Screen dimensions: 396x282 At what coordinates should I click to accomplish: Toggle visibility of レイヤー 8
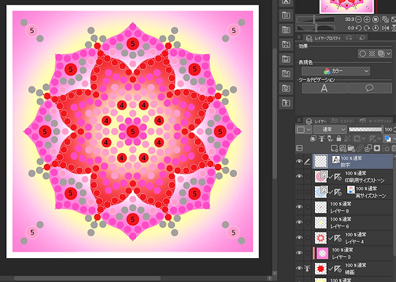tap(300, 207)
